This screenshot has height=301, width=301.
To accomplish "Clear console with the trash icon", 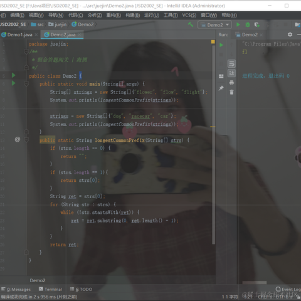I will [231, 92].
